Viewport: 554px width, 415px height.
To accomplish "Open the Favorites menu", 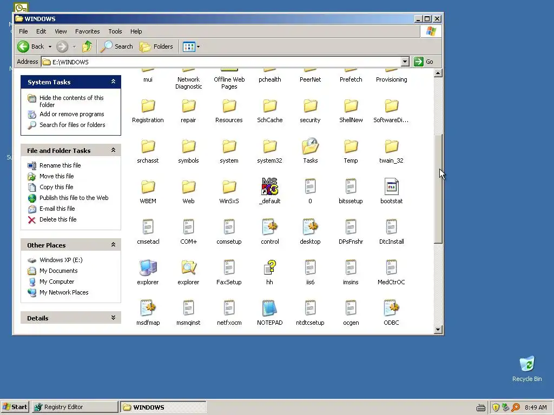I will (x=87, y=31).
